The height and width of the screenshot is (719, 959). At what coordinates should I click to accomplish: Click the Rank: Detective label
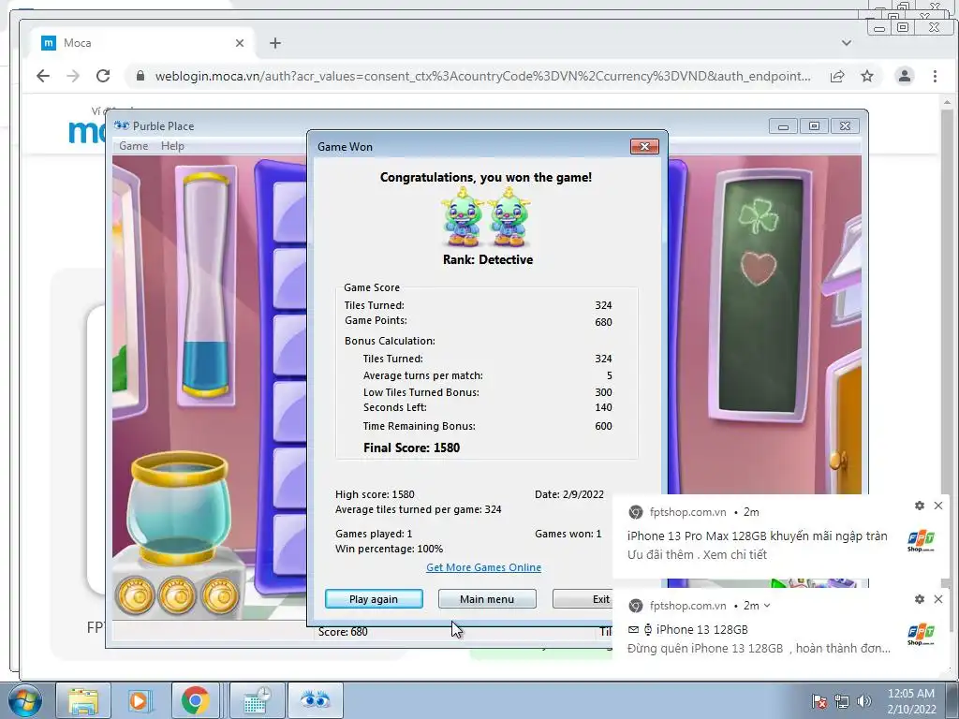click(487, 259)
